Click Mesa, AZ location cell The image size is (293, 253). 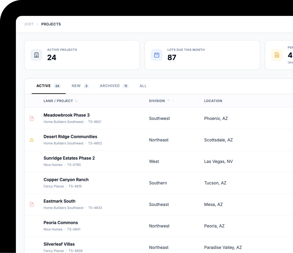(x=213, y=204)
